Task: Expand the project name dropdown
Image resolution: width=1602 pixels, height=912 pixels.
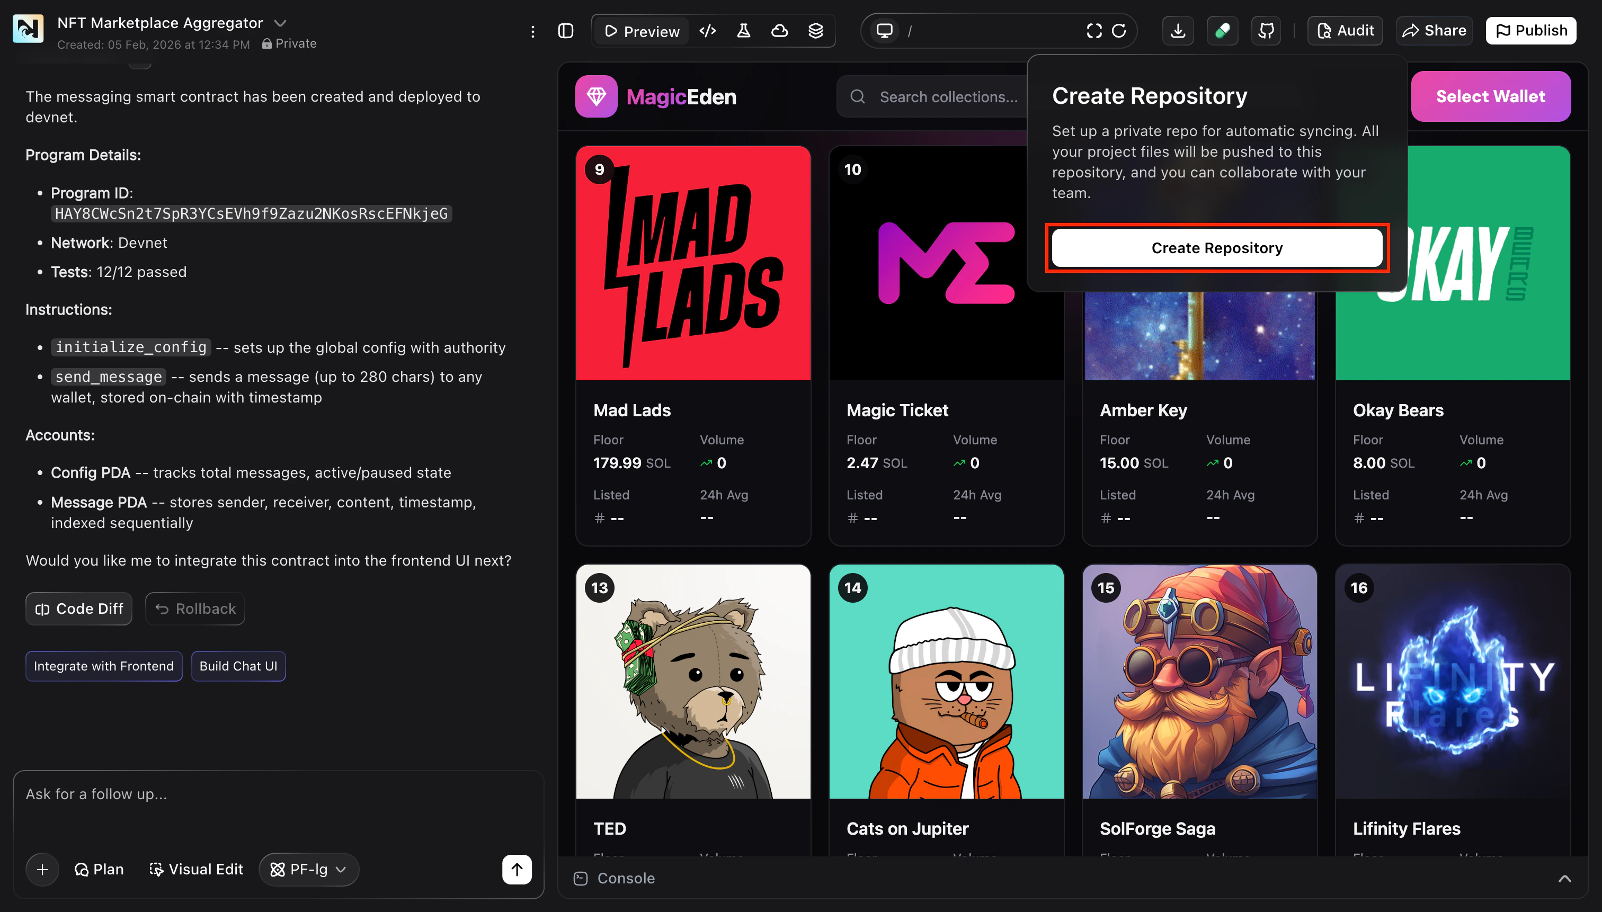Action: tap(280, 23)
